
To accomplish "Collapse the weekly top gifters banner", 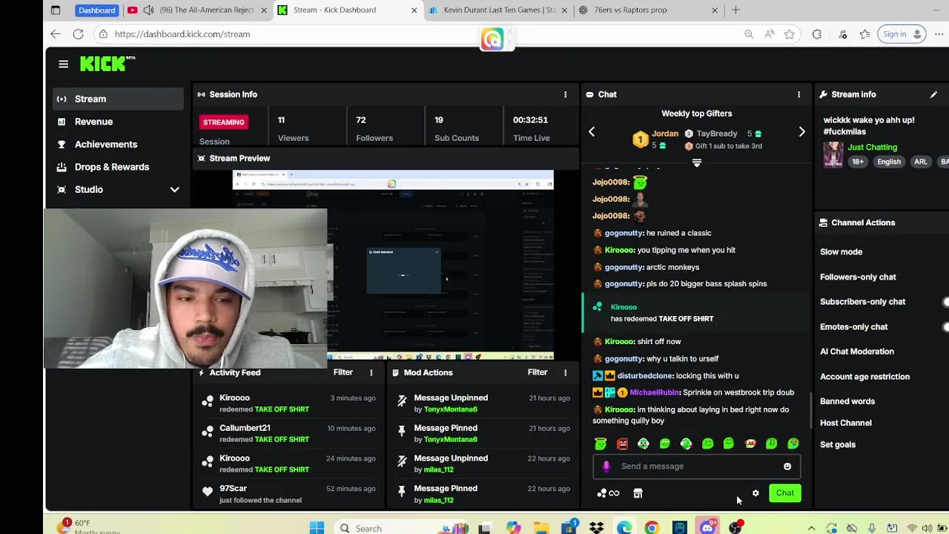I will (696, 163).
